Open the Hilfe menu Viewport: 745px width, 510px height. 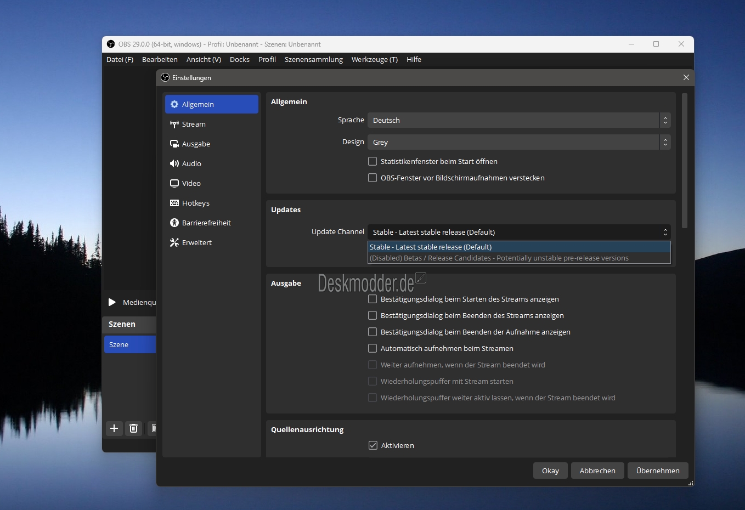pyautogui.click(x=414, y=59)
